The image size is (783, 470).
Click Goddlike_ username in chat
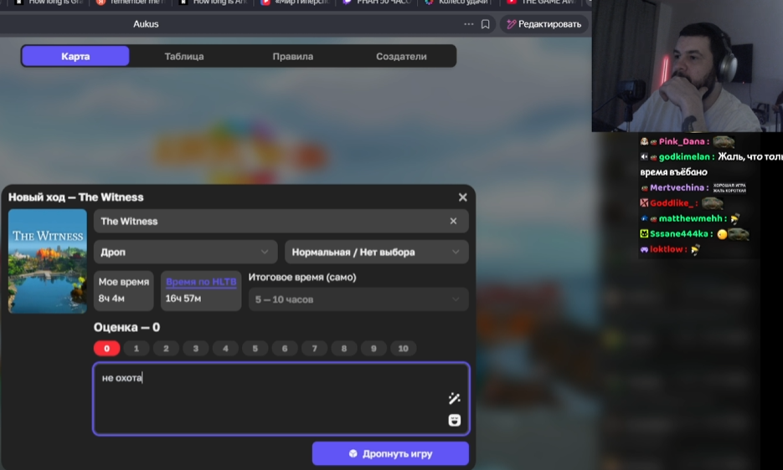[x=672, y=203]
